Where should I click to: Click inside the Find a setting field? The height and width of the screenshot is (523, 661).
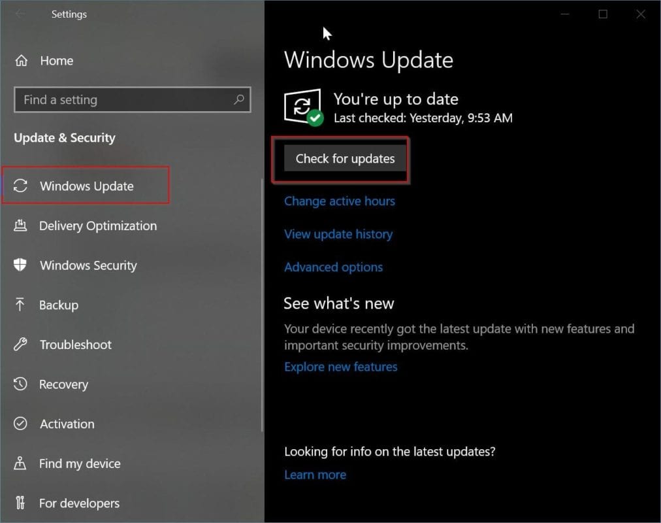(x=118, y=99)
